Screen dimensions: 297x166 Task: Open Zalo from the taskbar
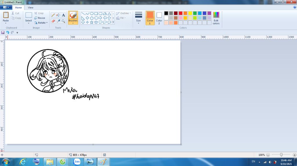(x=77, y=162)
